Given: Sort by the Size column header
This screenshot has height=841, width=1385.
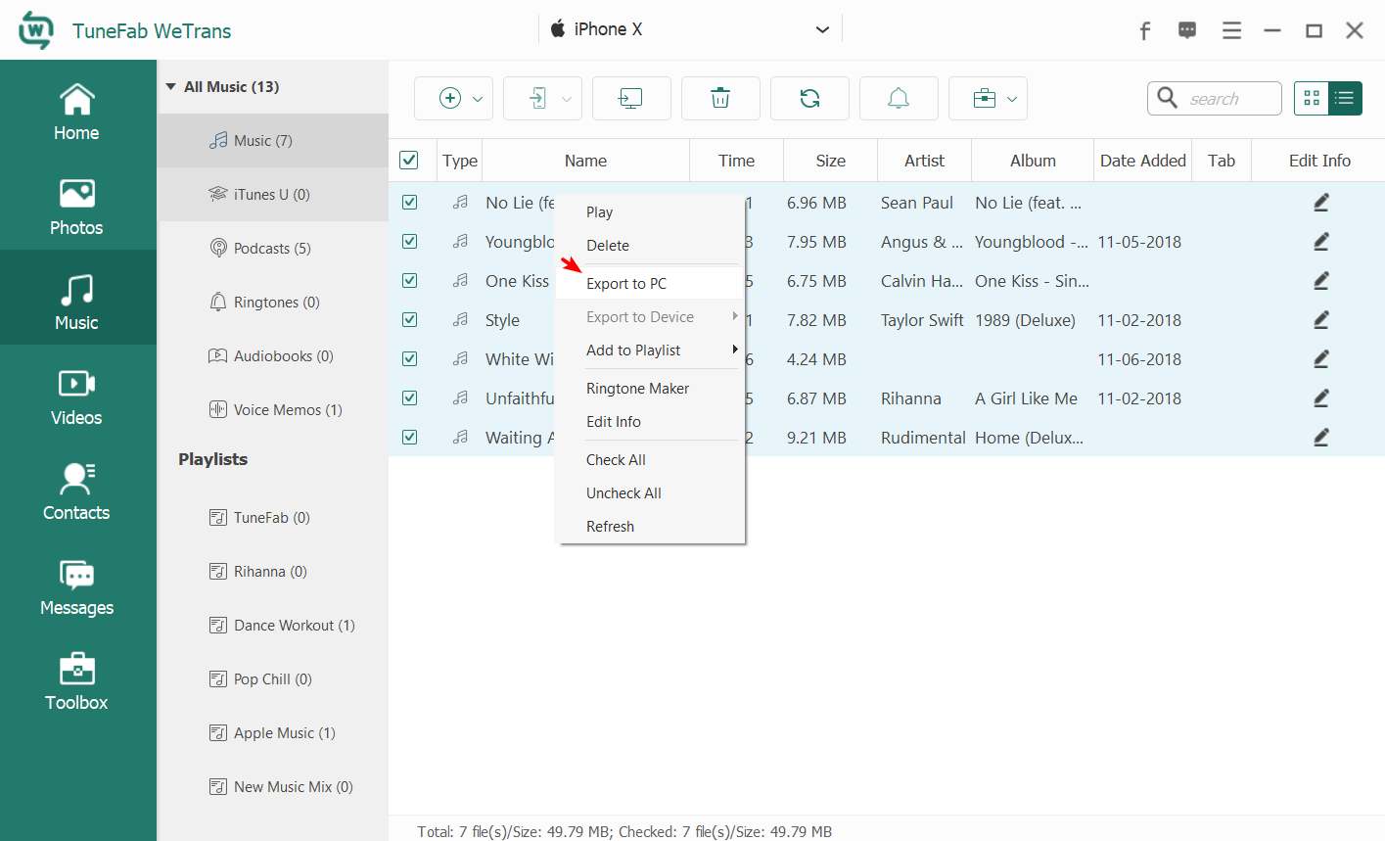Looking at the screenshot, I should tap(831, 161).
